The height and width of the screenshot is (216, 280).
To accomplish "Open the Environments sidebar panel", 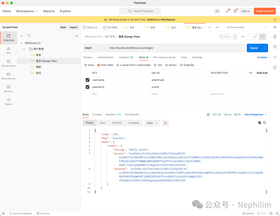I will 8,63.
